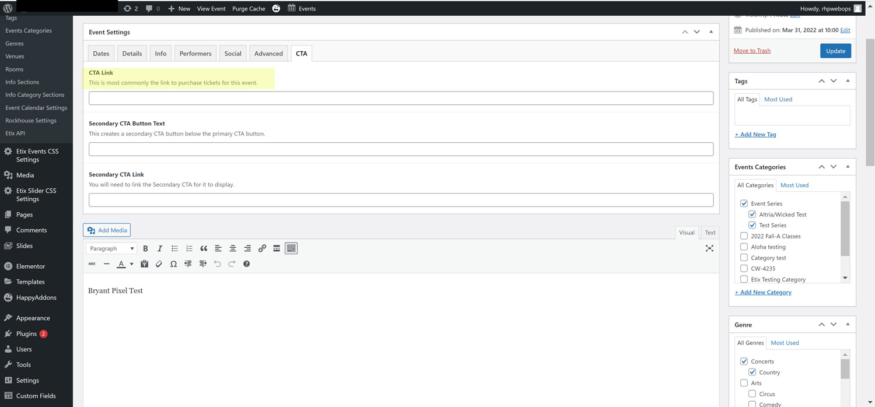Screen dimensions: 875x407
Task: Click the text color swatch button
Action: 121,264
